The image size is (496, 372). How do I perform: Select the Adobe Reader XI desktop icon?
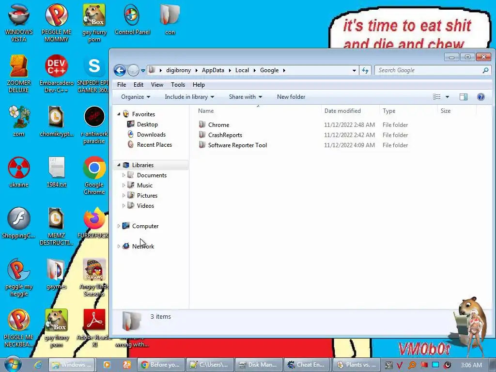94,328
